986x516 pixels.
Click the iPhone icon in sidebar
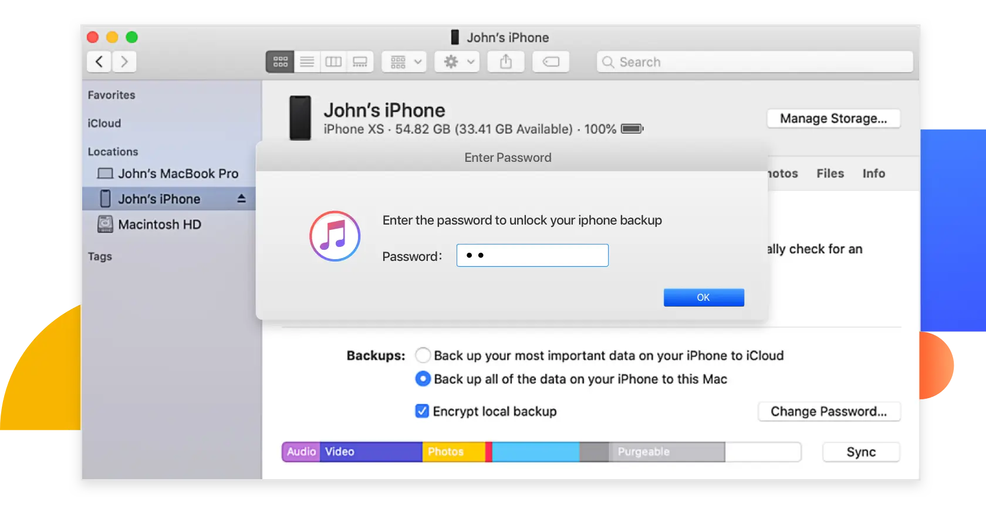pos(105,199)
